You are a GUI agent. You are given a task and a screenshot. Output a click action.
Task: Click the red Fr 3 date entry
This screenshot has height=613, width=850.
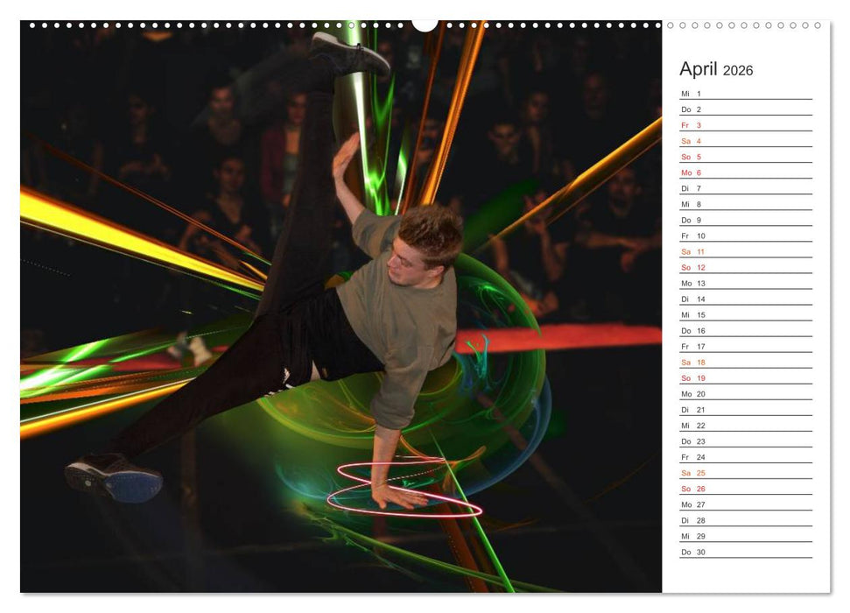[692, 123]
